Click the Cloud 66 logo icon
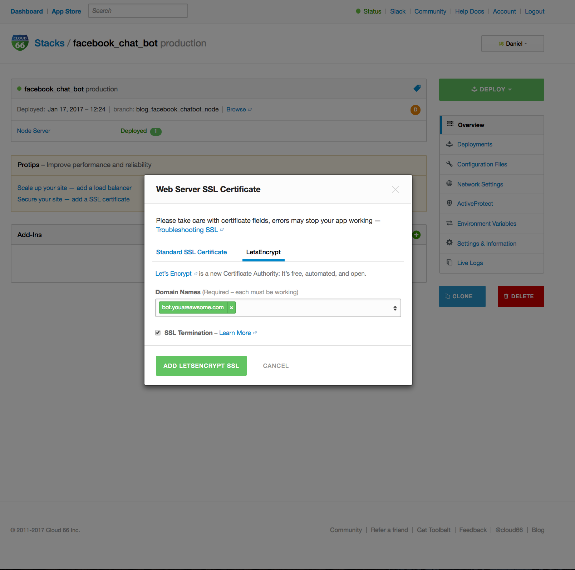 [x=20, y=43]
